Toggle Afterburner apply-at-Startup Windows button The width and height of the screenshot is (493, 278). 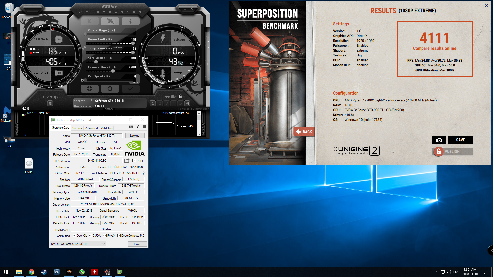pyautogui.click(x=50, y=103)
